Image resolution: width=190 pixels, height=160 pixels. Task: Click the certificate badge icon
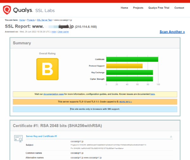coord(18,139)
